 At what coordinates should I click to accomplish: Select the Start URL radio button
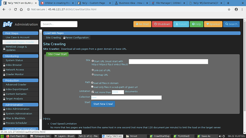click(93, 61)
